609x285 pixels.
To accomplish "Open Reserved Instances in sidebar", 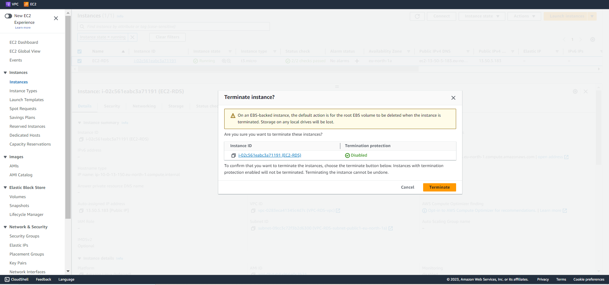I will (27, 126).
